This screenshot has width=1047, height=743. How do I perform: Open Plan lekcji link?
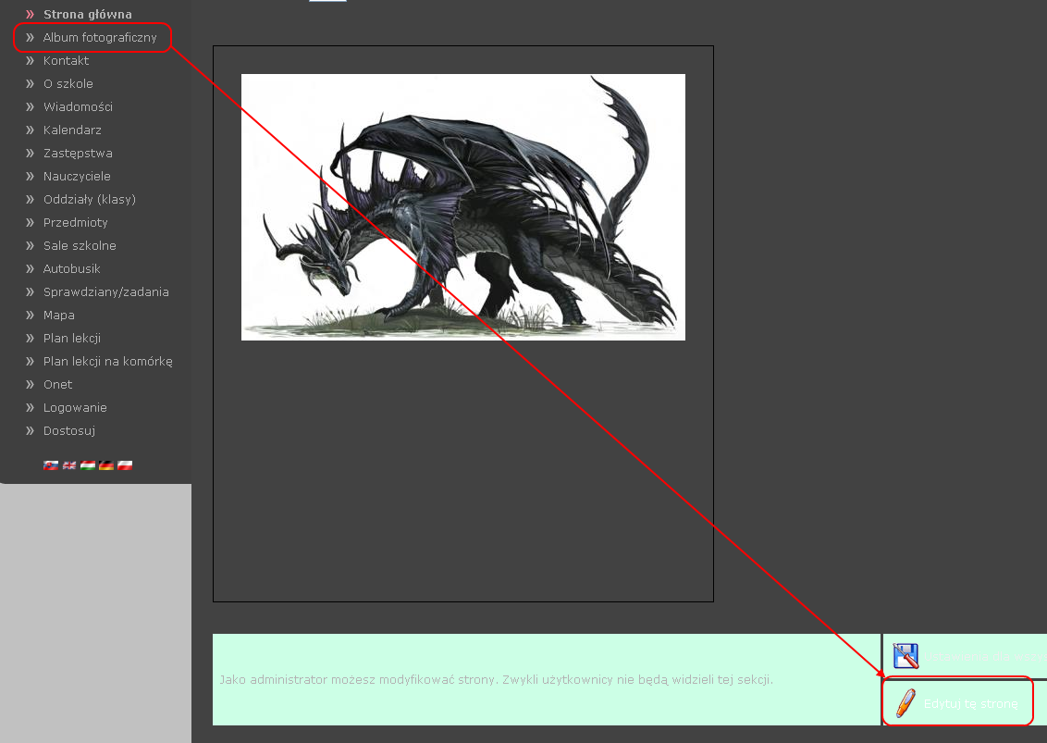(72, 338)
